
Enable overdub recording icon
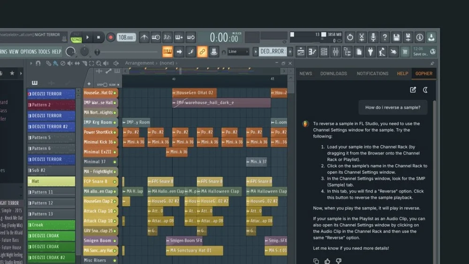[179, 38]
